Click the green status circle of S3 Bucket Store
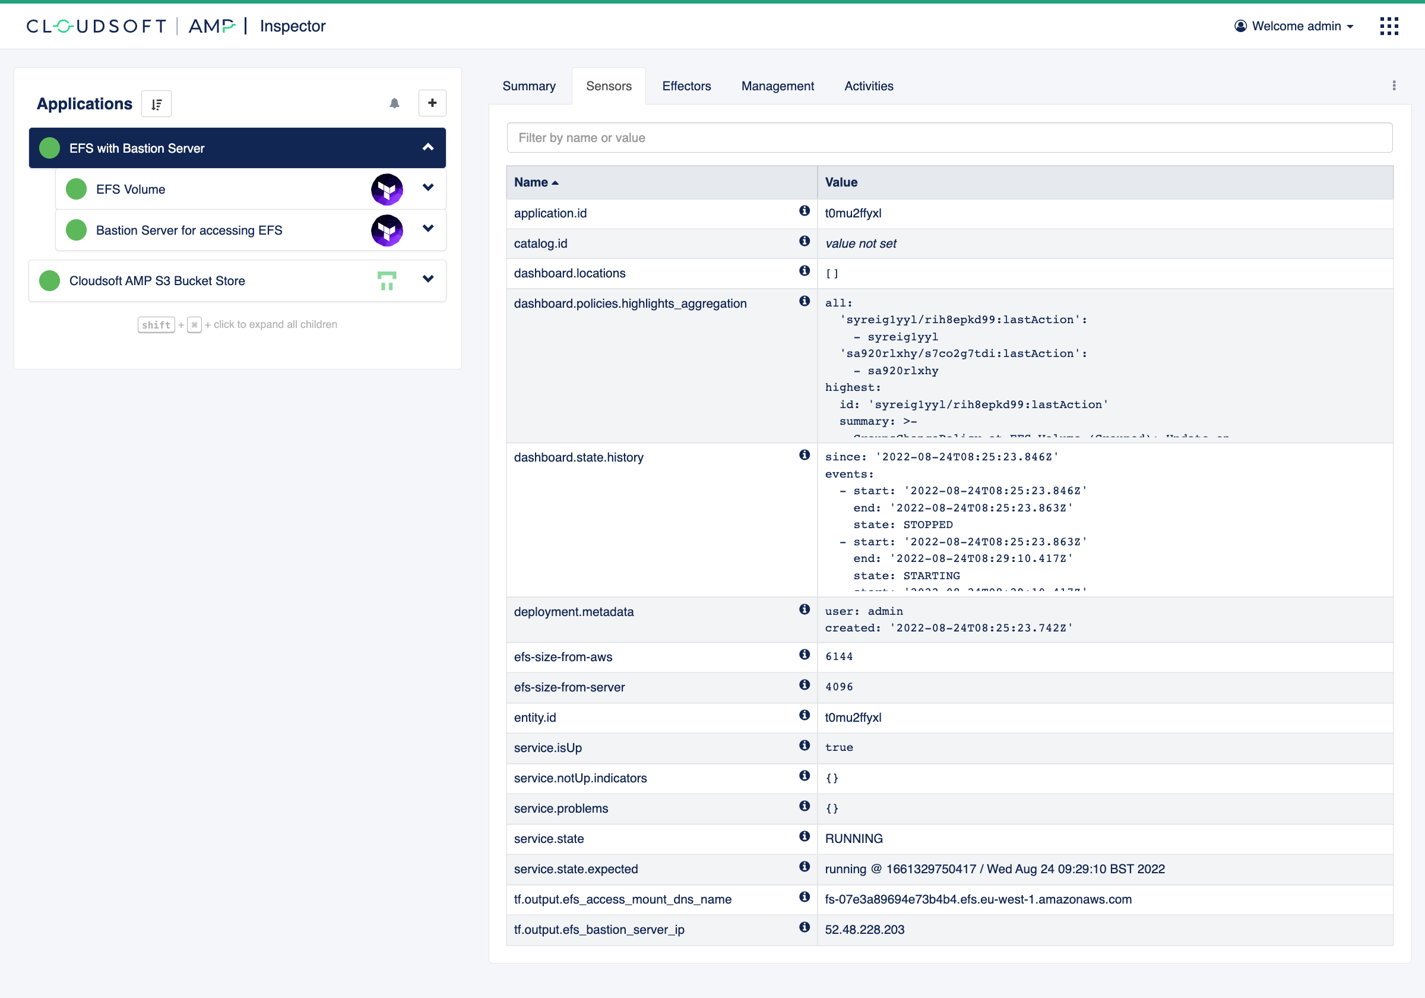 coord(50,281)
